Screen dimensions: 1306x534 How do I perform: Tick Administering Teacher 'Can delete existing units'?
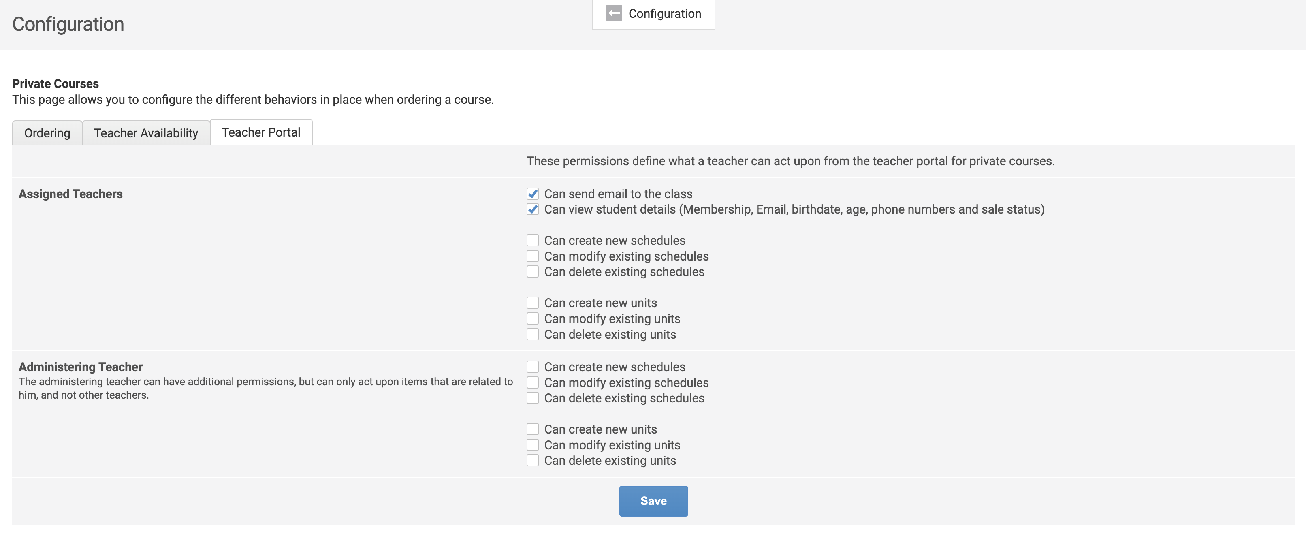point(532,461)
